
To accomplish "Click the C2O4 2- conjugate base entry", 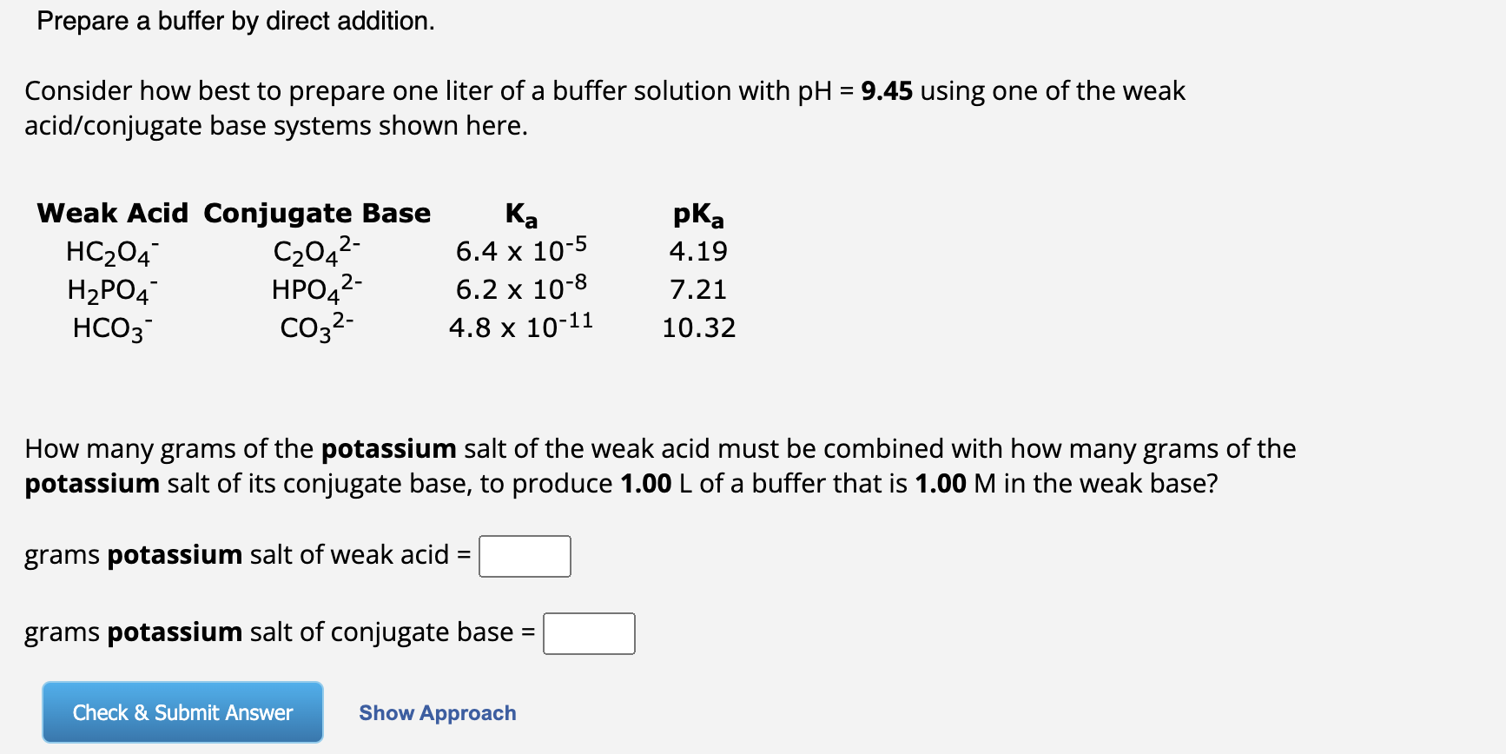I will (x=315, y=251).
